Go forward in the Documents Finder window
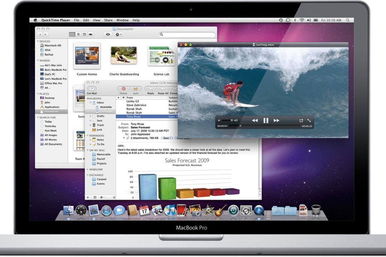Image resolution: width=386 pixels, height=257 pixels. (45, 34)
